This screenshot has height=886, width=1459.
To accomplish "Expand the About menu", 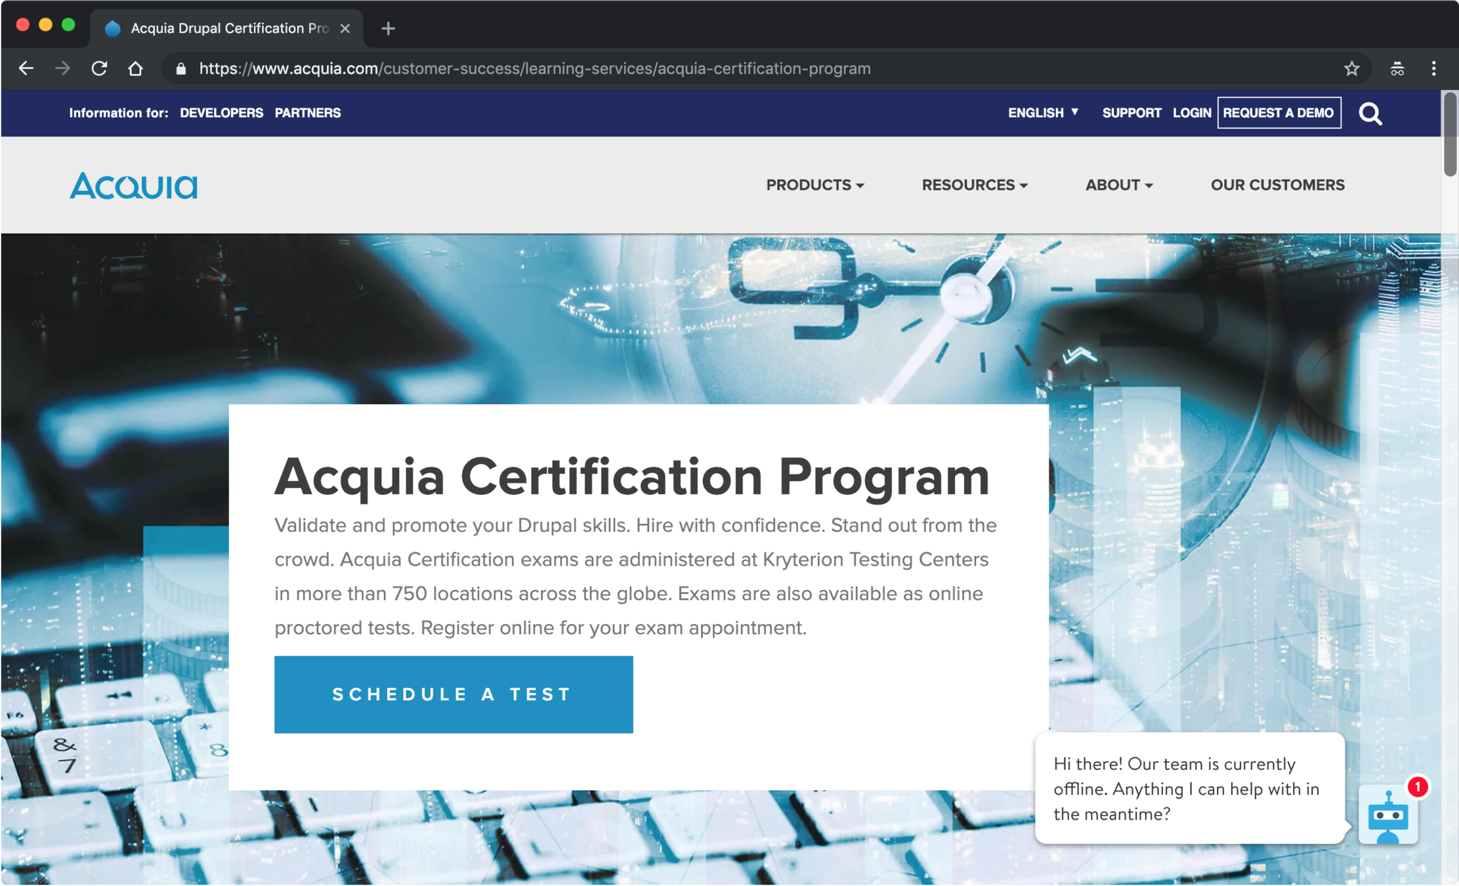I will pos(1118,185).
